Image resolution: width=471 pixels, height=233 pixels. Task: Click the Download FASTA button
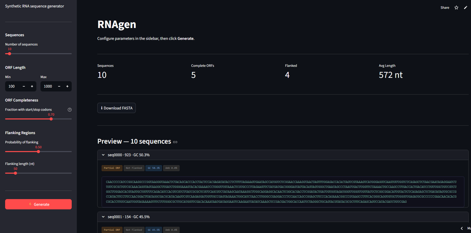(x=116, y=108)
